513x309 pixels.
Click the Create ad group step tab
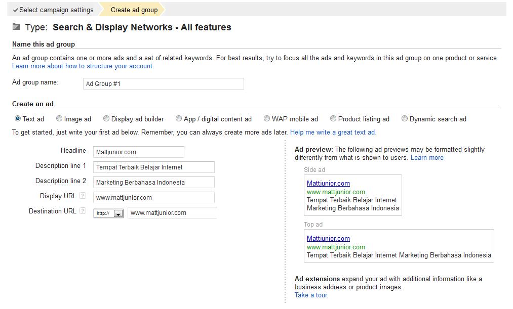[134, 10]
